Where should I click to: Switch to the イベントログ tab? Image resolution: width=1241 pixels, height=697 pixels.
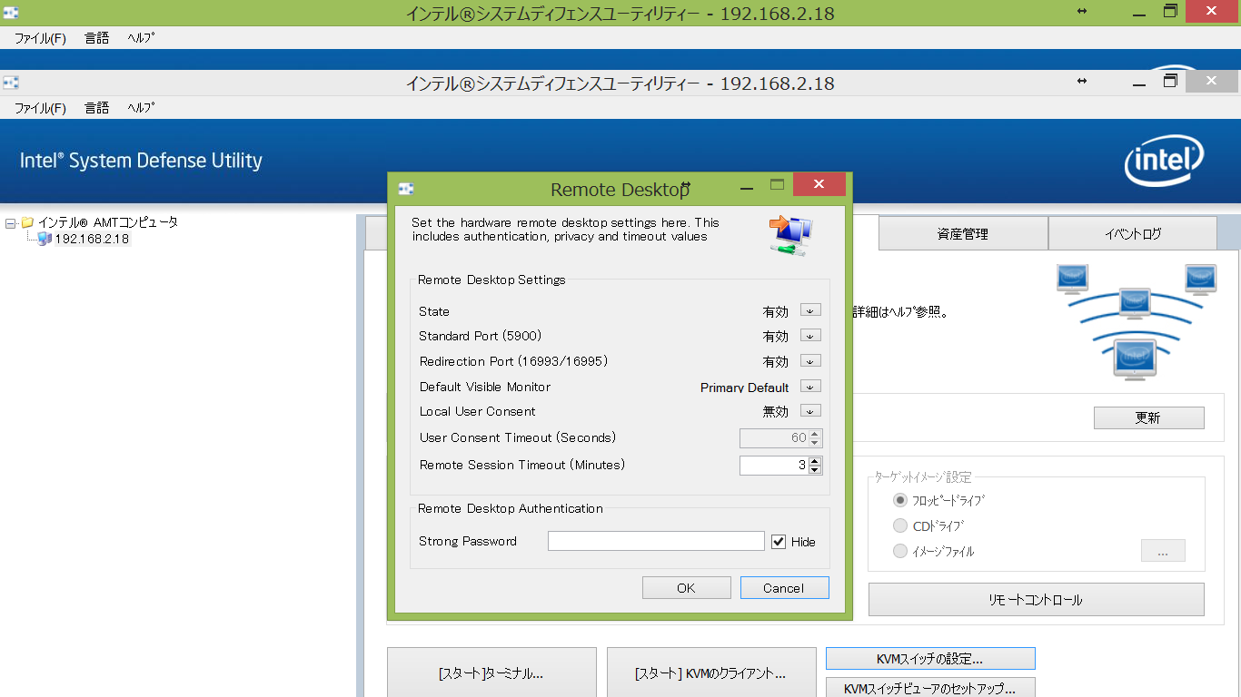pos(1133,233)
